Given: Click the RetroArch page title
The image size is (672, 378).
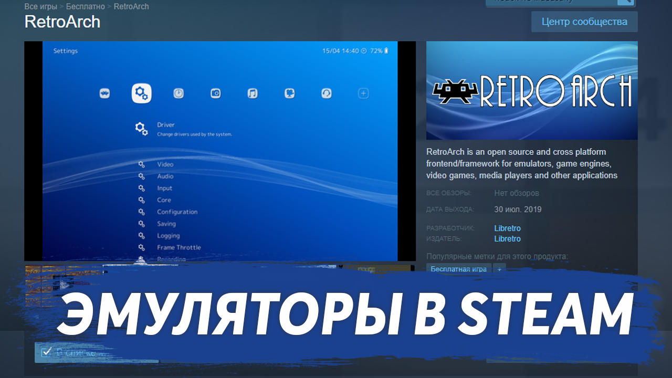Looking at the screenshot, I should click(x=62, y=22).
